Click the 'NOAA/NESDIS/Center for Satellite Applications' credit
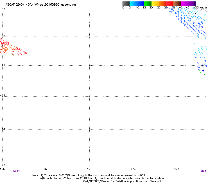The width and height of the screenshot is (208, 183). [x=121, y=181]
